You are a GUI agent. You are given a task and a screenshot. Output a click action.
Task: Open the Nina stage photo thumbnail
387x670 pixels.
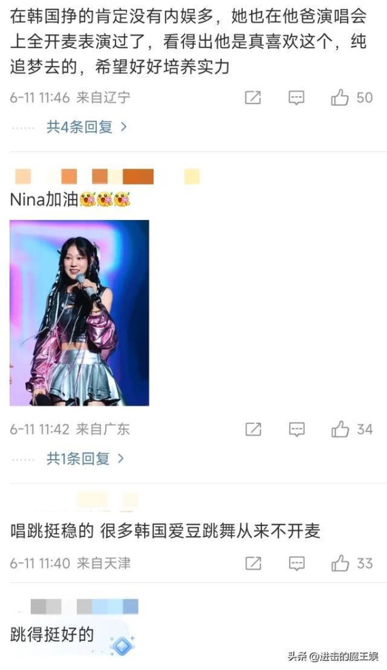[79, 313]
